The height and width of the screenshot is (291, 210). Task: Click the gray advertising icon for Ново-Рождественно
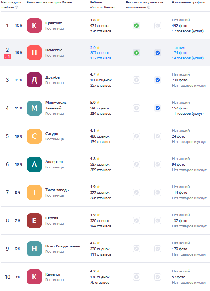(x=136, y=249)
